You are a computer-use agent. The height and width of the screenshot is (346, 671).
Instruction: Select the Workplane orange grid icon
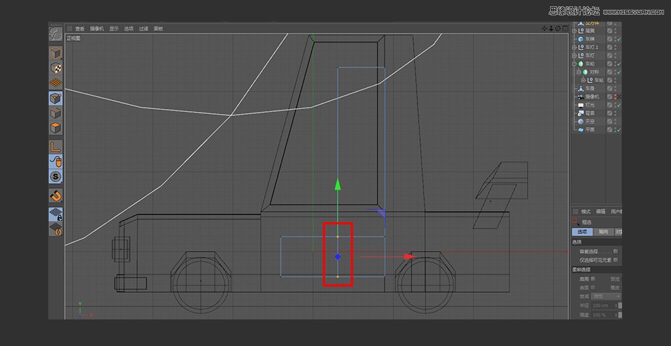pyautogui.click(x=56, y=82)
